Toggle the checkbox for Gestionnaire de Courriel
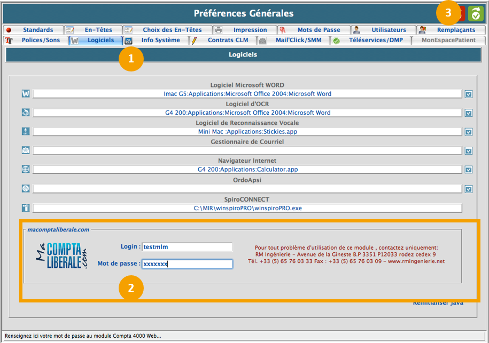Screen dimensions: 489x343 468,151
